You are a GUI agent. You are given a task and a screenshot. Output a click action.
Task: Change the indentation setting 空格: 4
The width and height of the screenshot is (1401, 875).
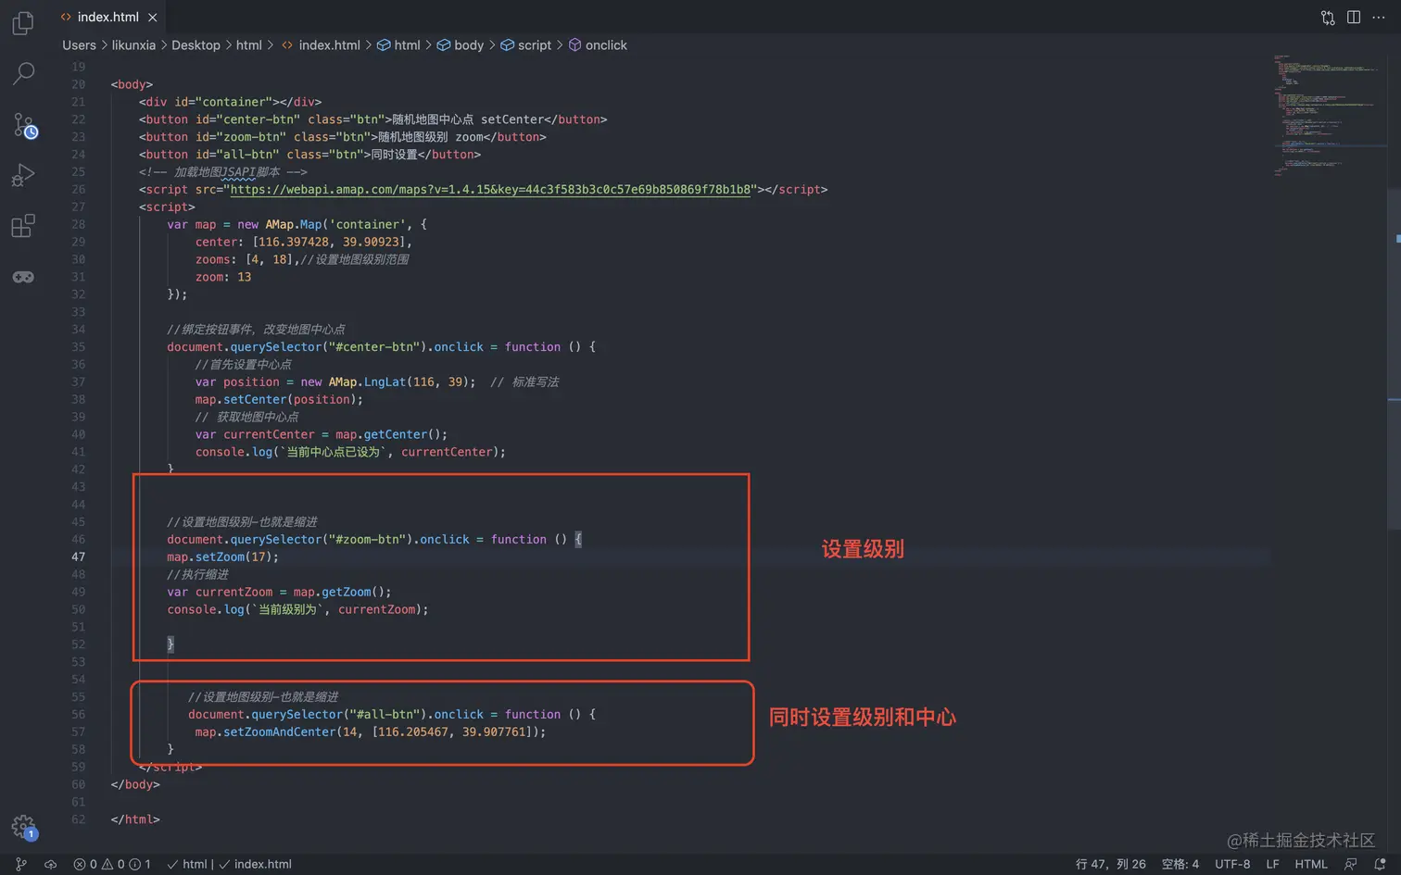pyautogui.click(x=1180, y=864)
